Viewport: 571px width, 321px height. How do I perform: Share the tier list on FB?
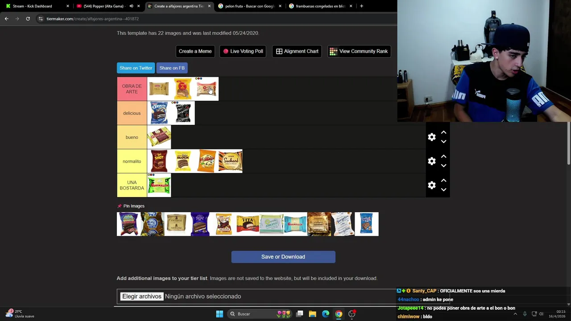(172, 68)
